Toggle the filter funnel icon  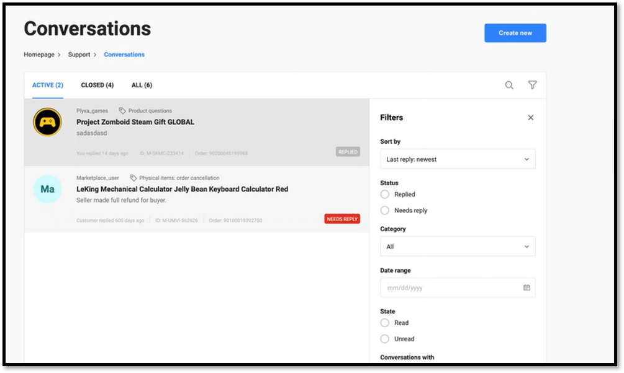[532, 86]
